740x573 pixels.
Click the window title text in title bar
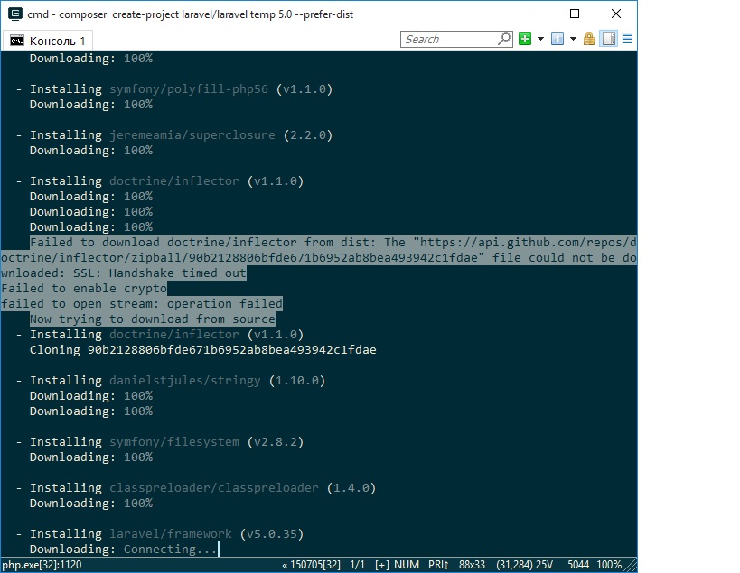pos(190,14)
